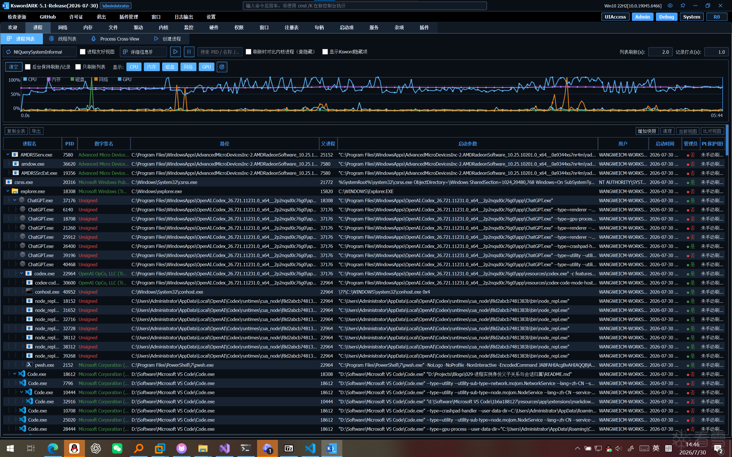Launch Microsoft Edge from the taskbar
732x457 pixels.
click(53, 448)
